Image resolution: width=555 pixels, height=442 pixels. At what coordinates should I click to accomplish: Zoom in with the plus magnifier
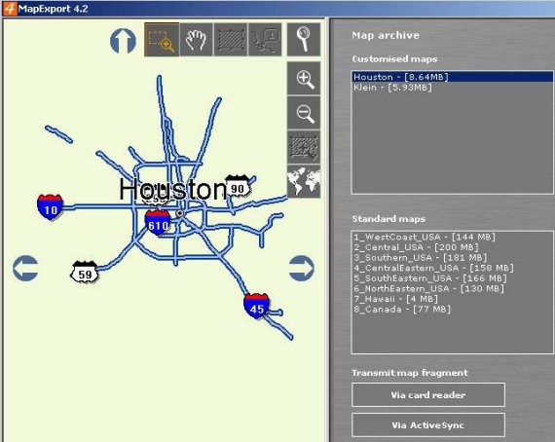coord(304,79)
